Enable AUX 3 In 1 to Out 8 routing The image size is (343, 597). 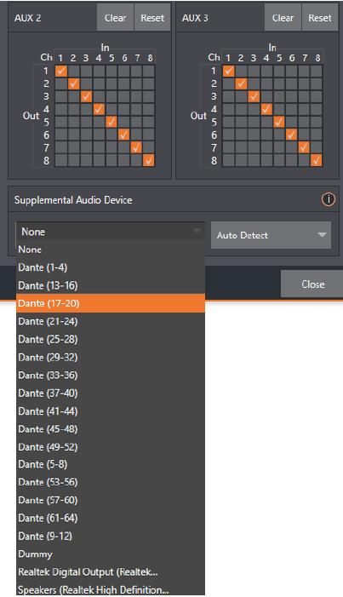coord(228,160)
